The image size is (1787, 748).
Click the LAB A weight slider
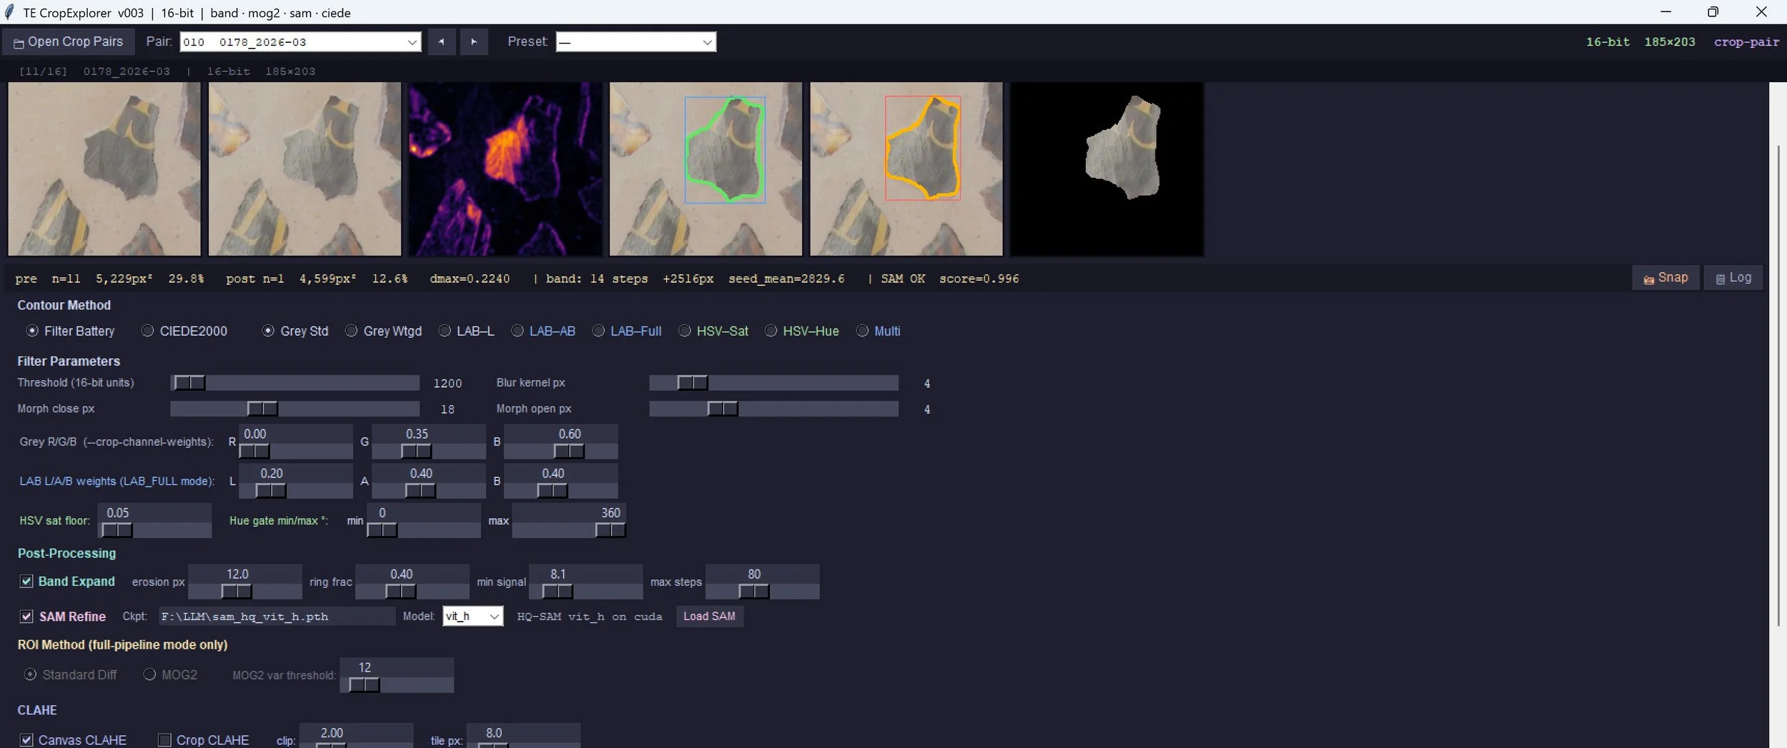pos(428,491)
